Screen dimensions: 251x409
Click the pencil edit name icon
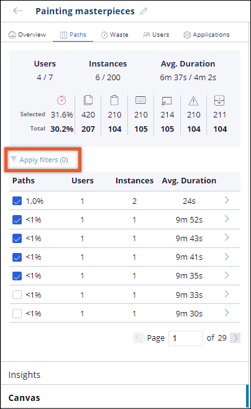coord(144,11)
